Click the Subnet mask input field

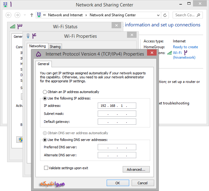pyautogui.click(x=117, y=114)
